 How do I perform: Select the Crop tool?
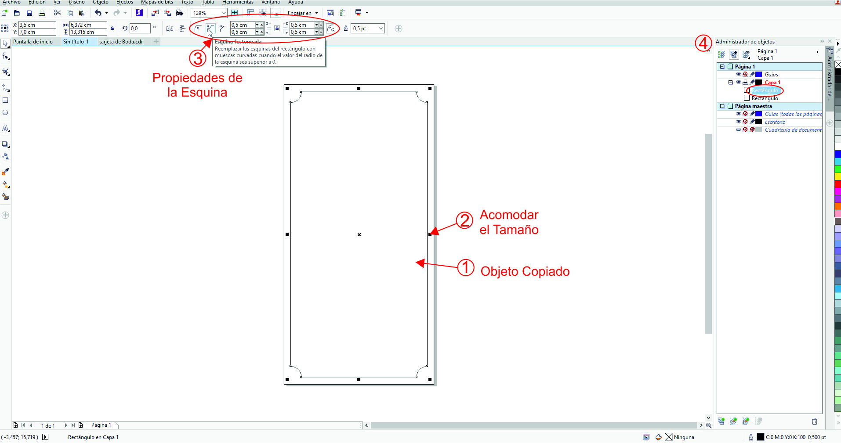tap(5, 72)
